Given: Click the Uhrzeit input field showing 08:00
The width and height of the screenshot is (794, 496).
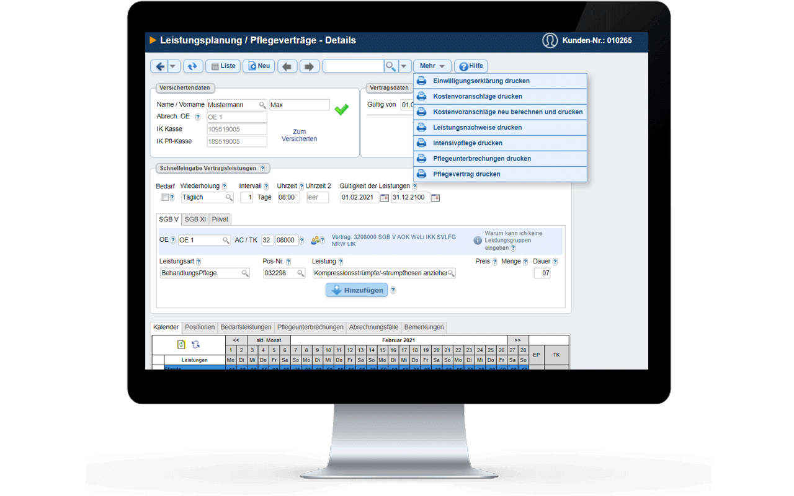Looking at the screenshot, I should (x=288, y=198).
